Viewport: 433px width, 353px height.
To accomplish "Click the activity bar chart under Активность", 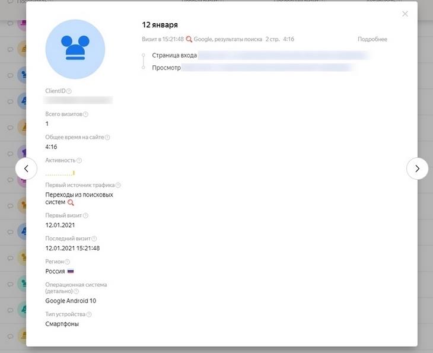I will pyautogui.click(x=60, y=173).
